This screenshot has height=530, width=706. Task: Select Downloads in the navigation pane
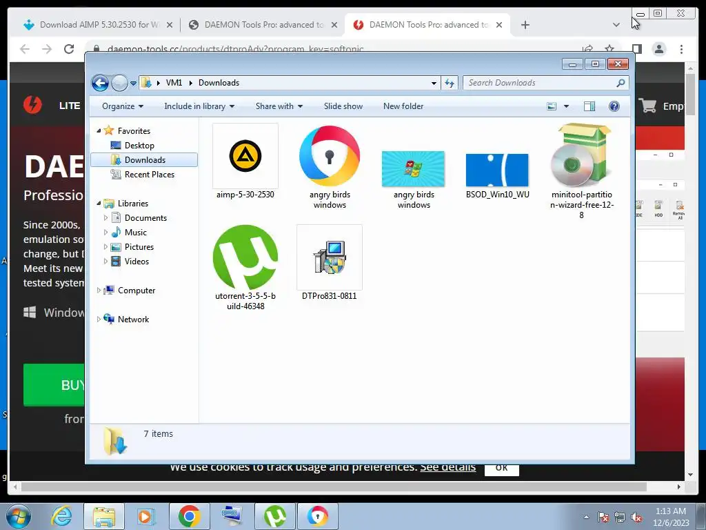tap(144, 160)
